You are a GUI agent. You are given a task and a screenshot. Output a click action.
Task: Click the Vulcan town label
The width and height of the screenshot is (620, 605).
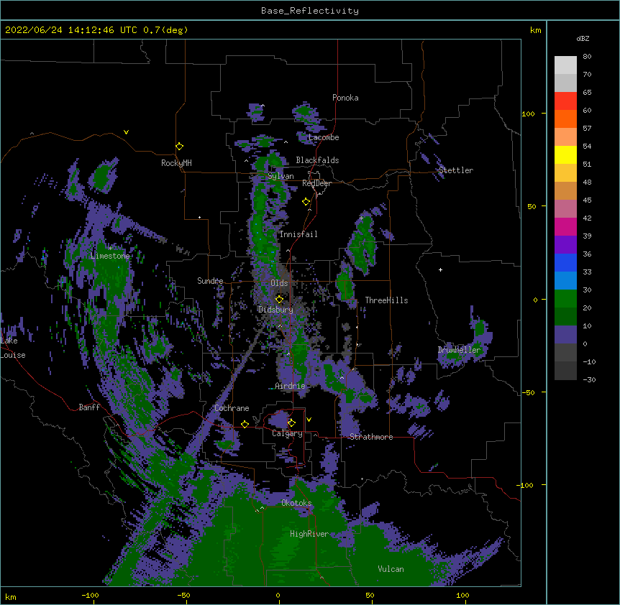click(391, 569)
